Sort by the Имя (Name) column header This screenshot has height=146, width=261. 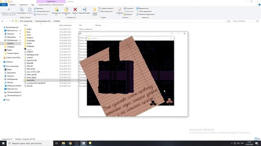pos(26,25)
